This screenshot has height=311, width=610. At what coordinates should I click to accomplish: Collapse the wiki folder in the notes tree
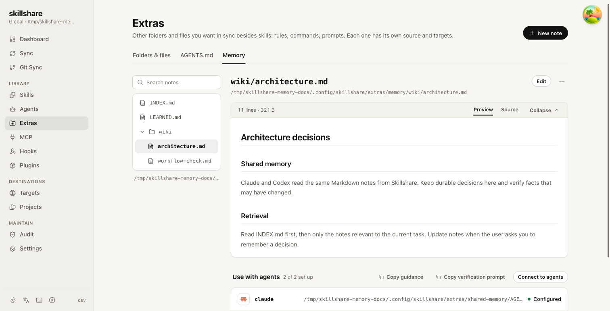[x=142, y=132]
